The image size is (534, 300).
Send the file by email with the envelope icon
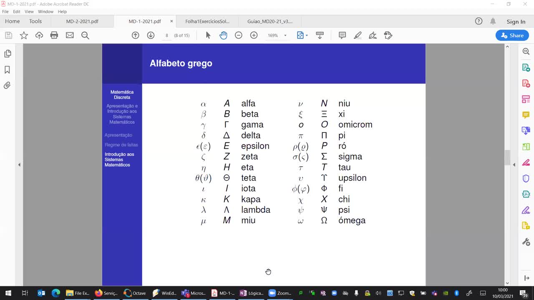click(x=70, y=35)
